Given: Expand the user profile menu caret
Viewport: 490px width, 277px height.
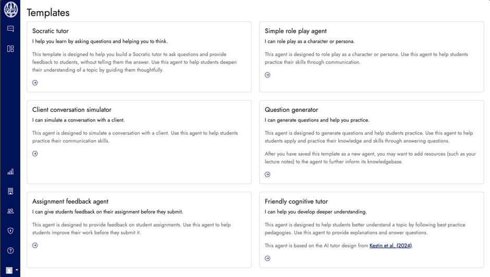Looking at the screenshot, I should click(17, 270).
